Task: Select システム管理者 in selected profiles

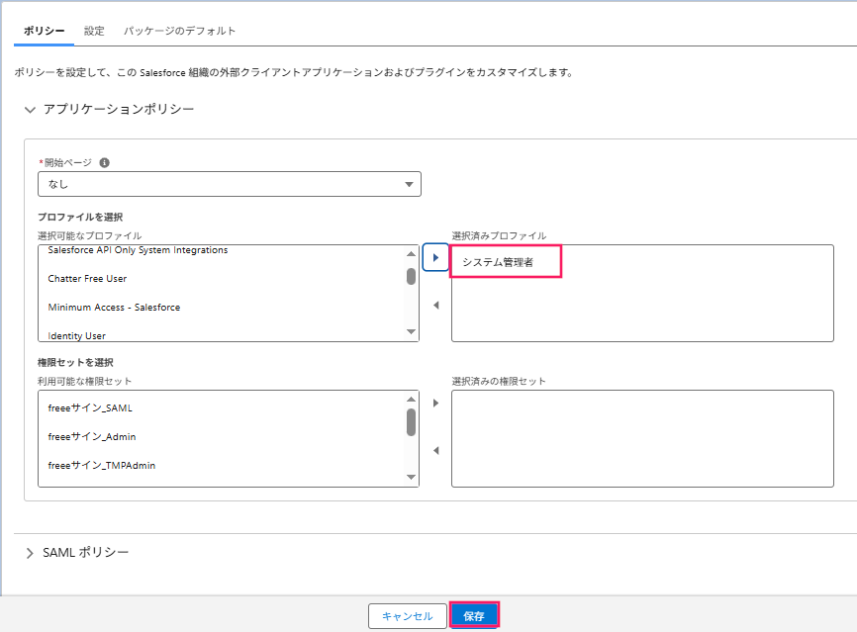Action: coord(498,262)
